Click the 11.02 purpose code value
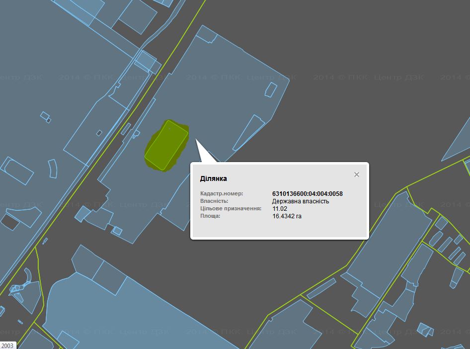This screenshot has width=470, height=349. point(279,209)
